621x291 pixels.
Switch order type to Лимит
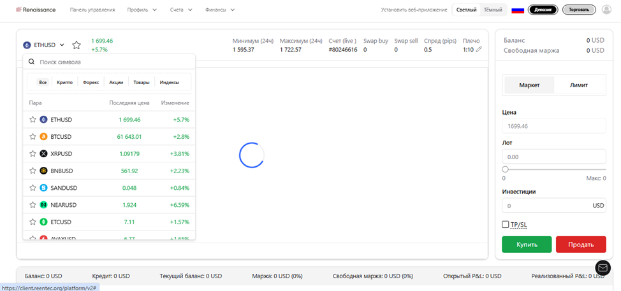point(579,85)
